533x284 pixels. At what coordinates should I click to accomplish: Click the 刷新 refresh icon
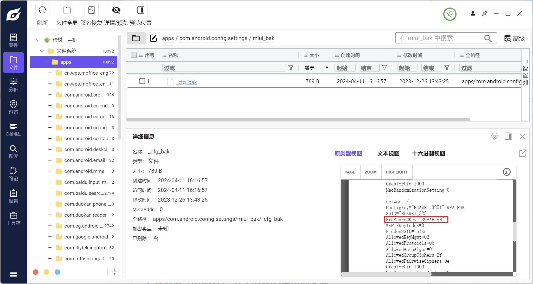point(42,10)
